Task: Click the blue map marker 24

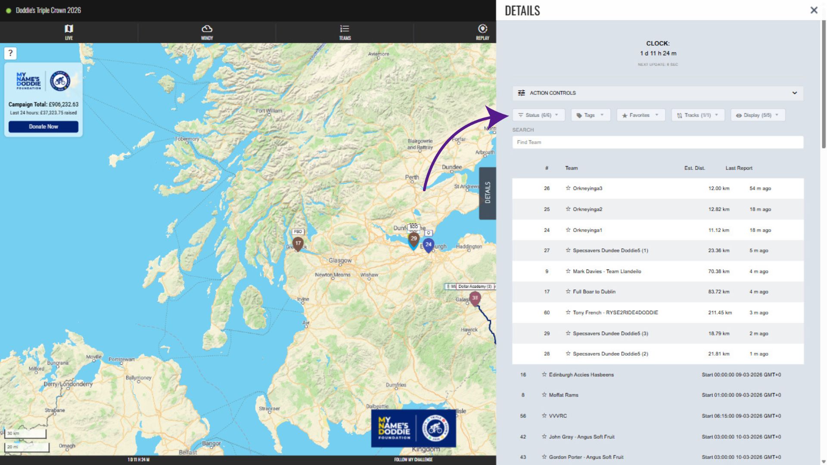Action: 428,245
